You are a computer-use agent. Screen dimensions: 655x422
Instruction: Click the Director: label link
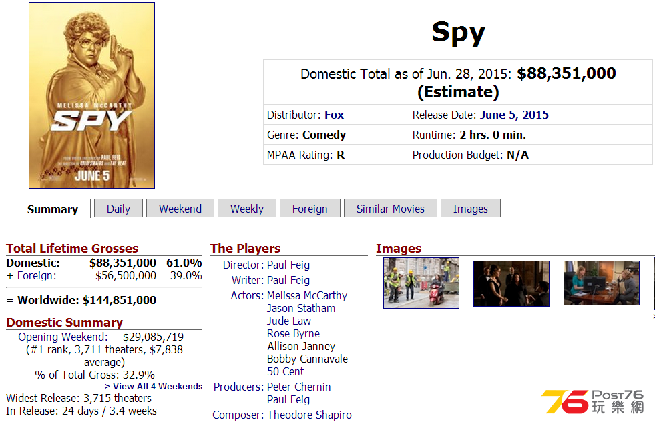tap(243, 265)
